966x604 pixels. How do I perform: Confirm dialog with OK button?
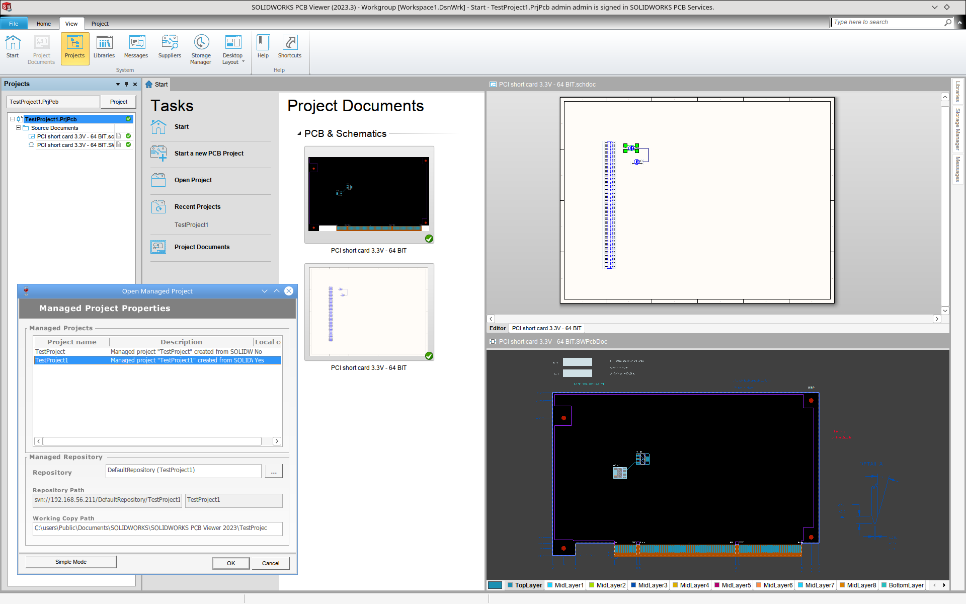231,563
